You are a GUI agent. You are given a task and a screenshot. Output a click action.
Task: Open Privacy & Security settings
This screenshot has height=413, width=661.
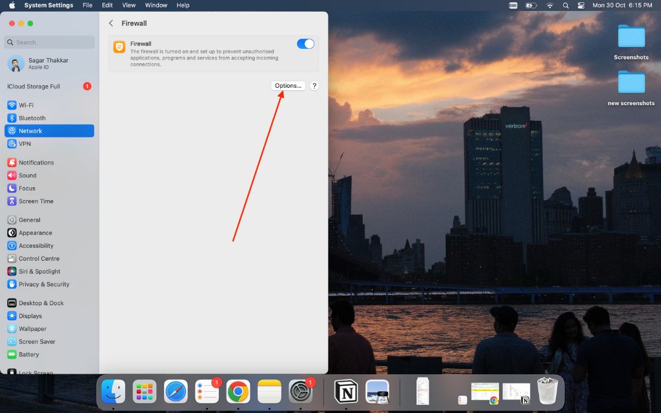coord(44,285)
